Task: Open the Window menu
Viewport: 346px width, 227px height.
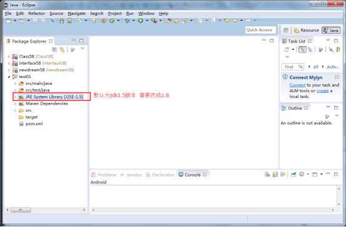Action: (x=146, y=14)
